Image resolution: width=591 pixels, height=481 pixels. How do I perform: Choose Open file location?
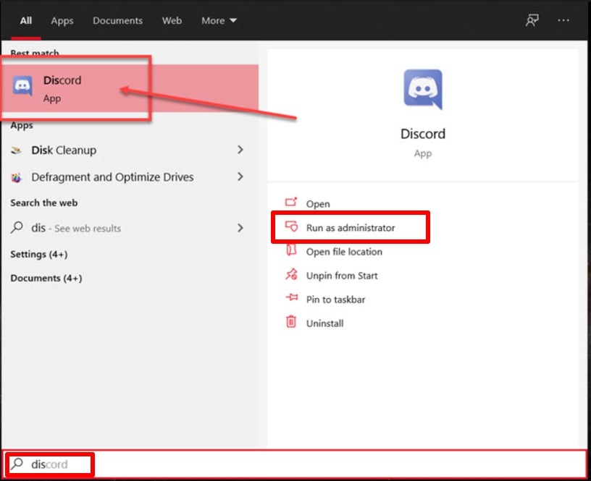[344, 252]
